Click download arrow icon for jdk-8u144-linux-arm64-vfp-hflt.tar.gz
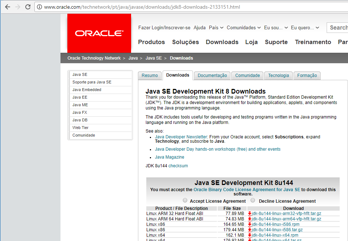Viewport: 348px width, 241px height. click(250, 219)
